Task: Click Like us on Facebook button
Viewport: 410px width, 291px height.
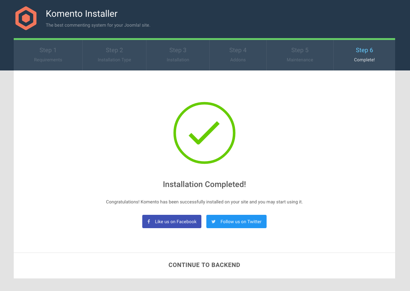Action: point(172,222)
